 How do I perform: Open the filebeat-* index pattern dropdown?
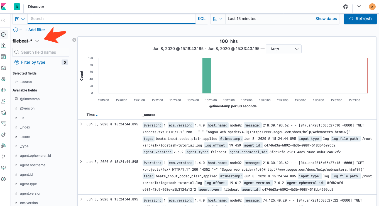tap(26, 41)
